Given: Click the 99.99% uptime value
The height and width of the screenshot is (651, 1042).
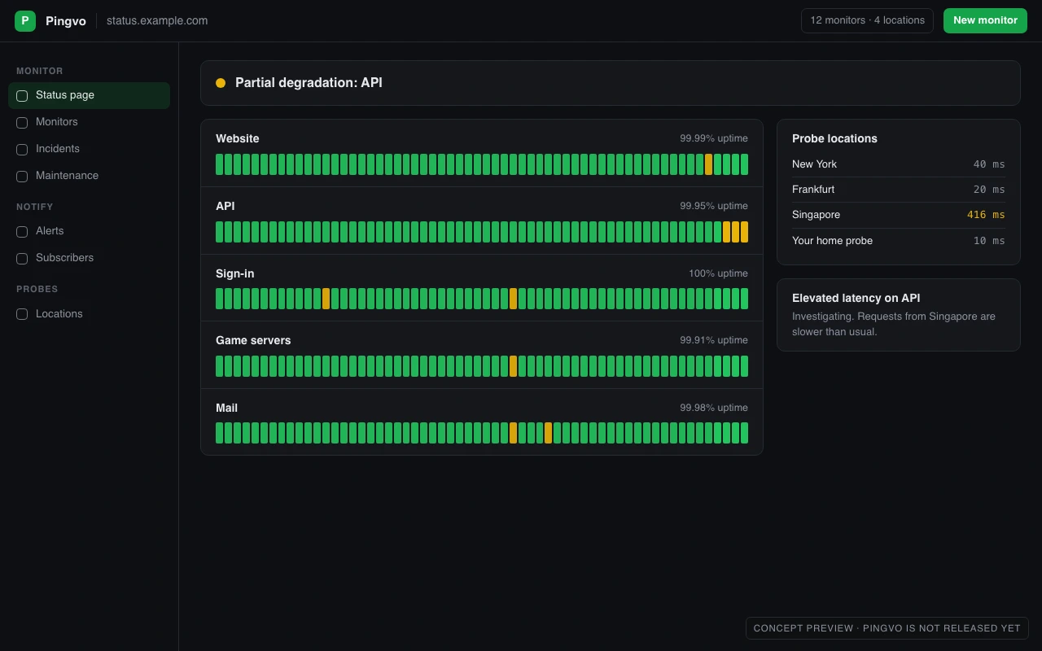Looking at the screenshot, I should pyautogui.click(x=714, y=138).
